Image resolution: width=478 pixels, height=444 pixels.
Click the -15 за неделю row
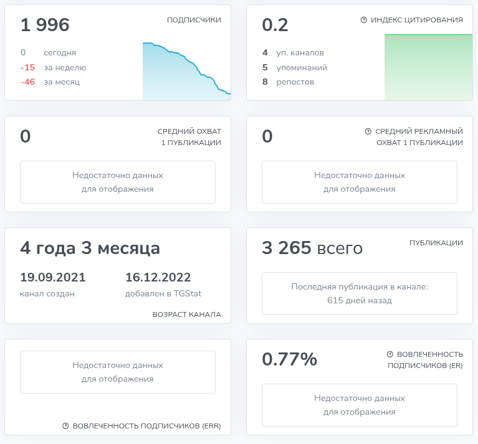54,68
